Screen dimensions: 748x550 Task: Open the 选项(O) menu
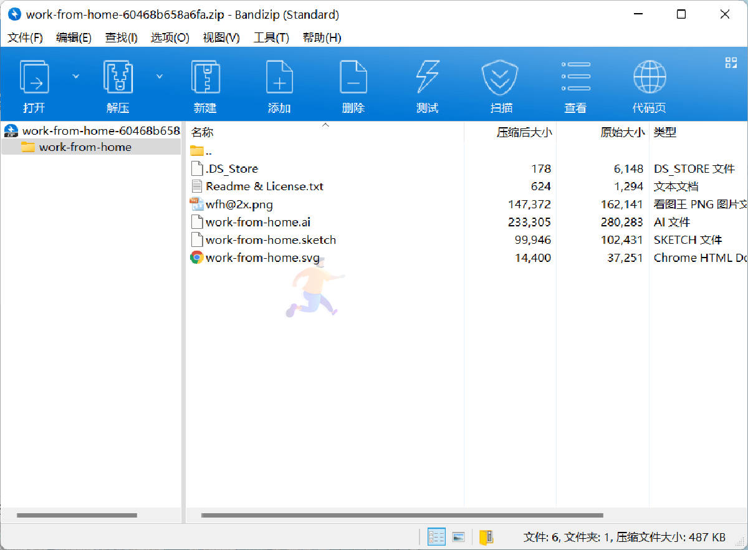pyautogui.click(x=170, y=37)
